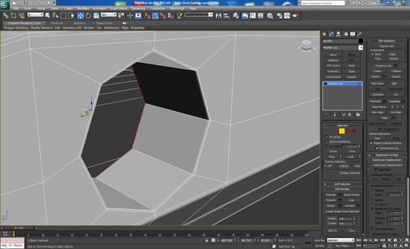Activate the Select and Rotate tool
The image size is (410, 249).
pos(89,16)
